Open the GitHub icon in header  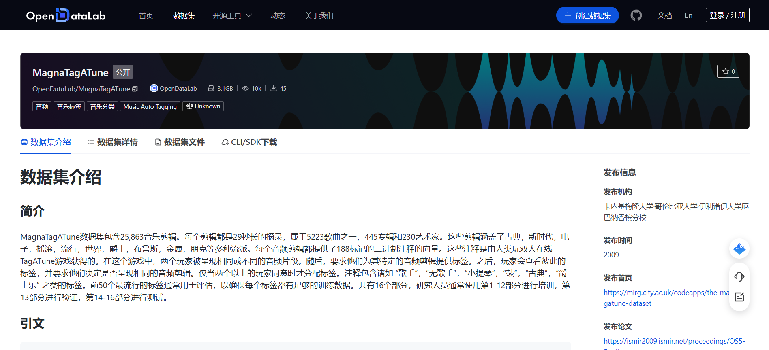636,15
